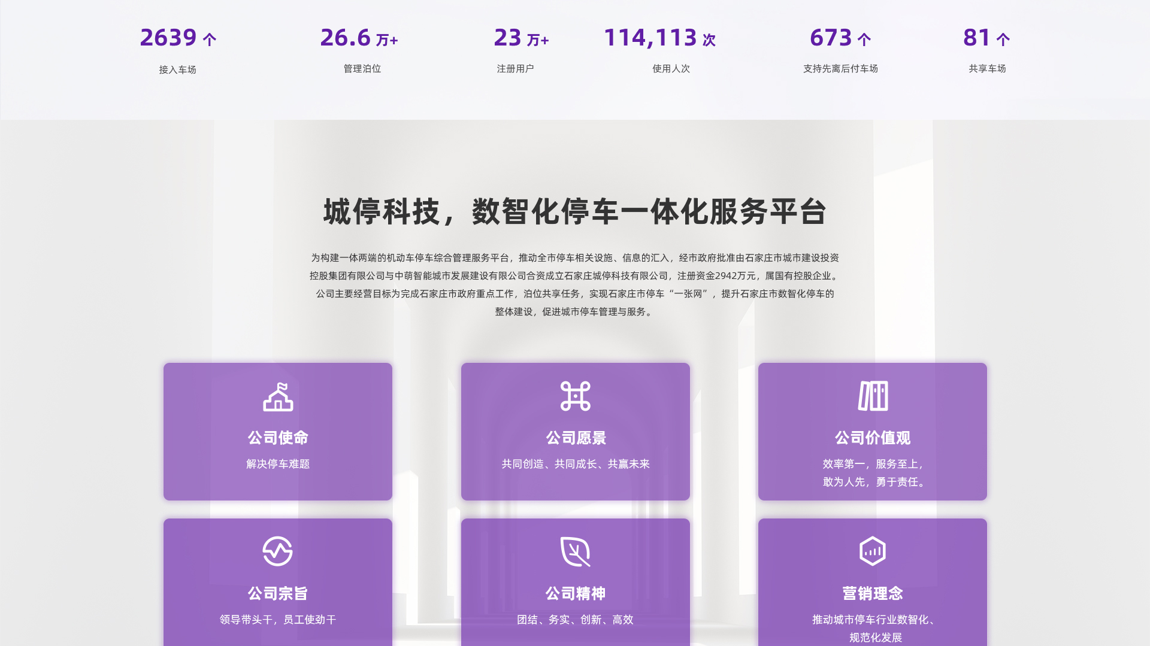Click the 管理泊位 label
The height and width of the screenshot is (646, 1150).
pyautogui.click(x=362, y=69)
